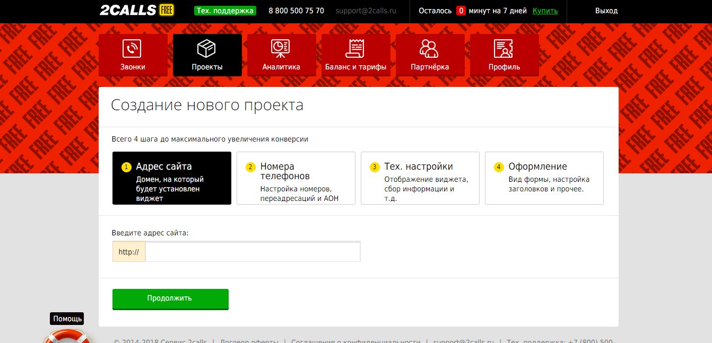Viewport: 712px width, 343px height.
Task: Click the support@2calls.ru email in header
Action: 366,11
